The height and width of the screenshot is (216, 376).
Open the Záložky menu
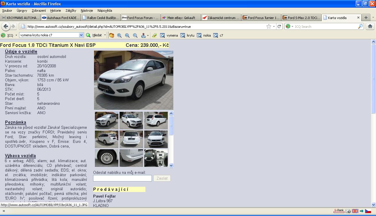click(x=71, y=11)
